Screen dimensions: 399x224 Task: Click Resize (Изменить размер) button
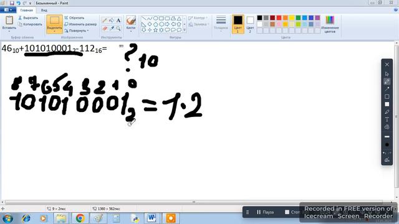[80, 24]
